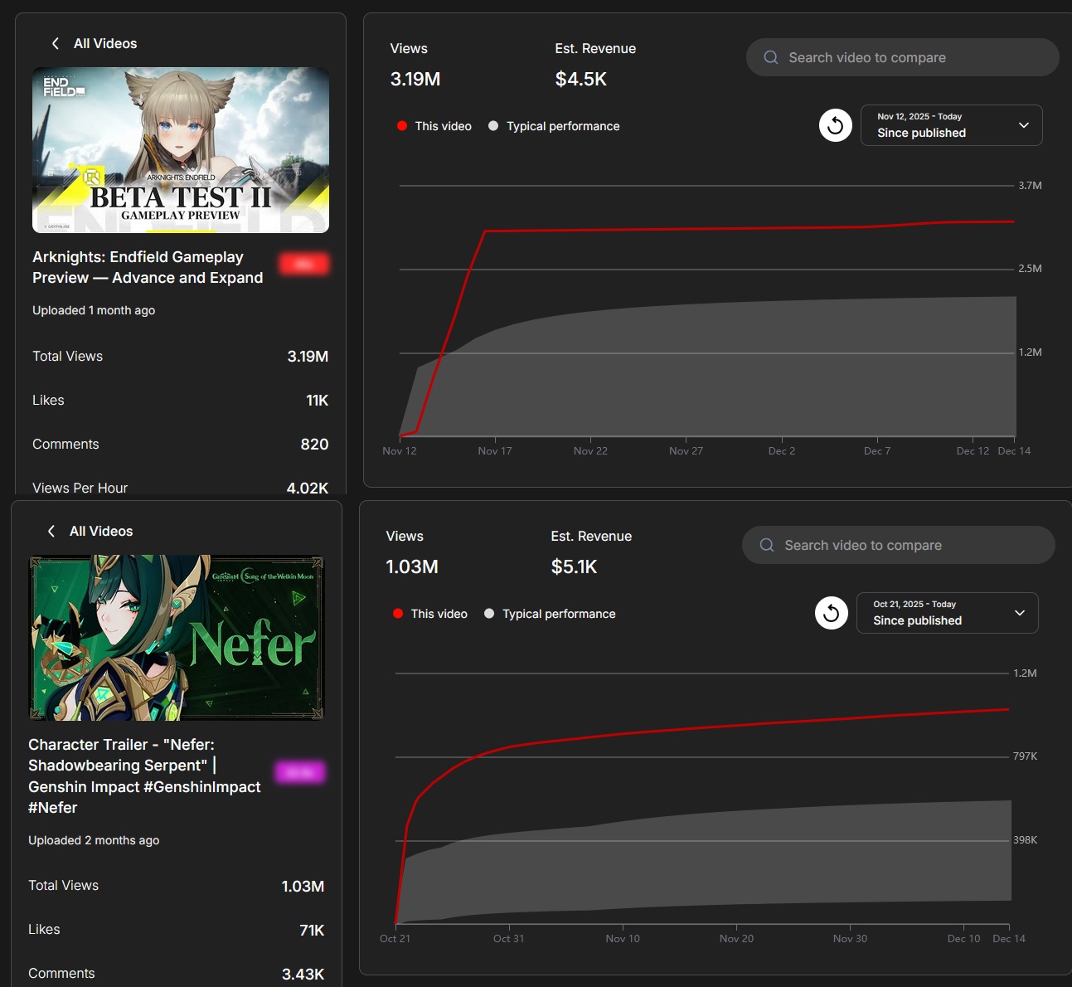Screen dimensions: 1072x987
Task: Toggle Typical performance series in Arknights chart
Action: pyautogui.click(x=555, y=126)
